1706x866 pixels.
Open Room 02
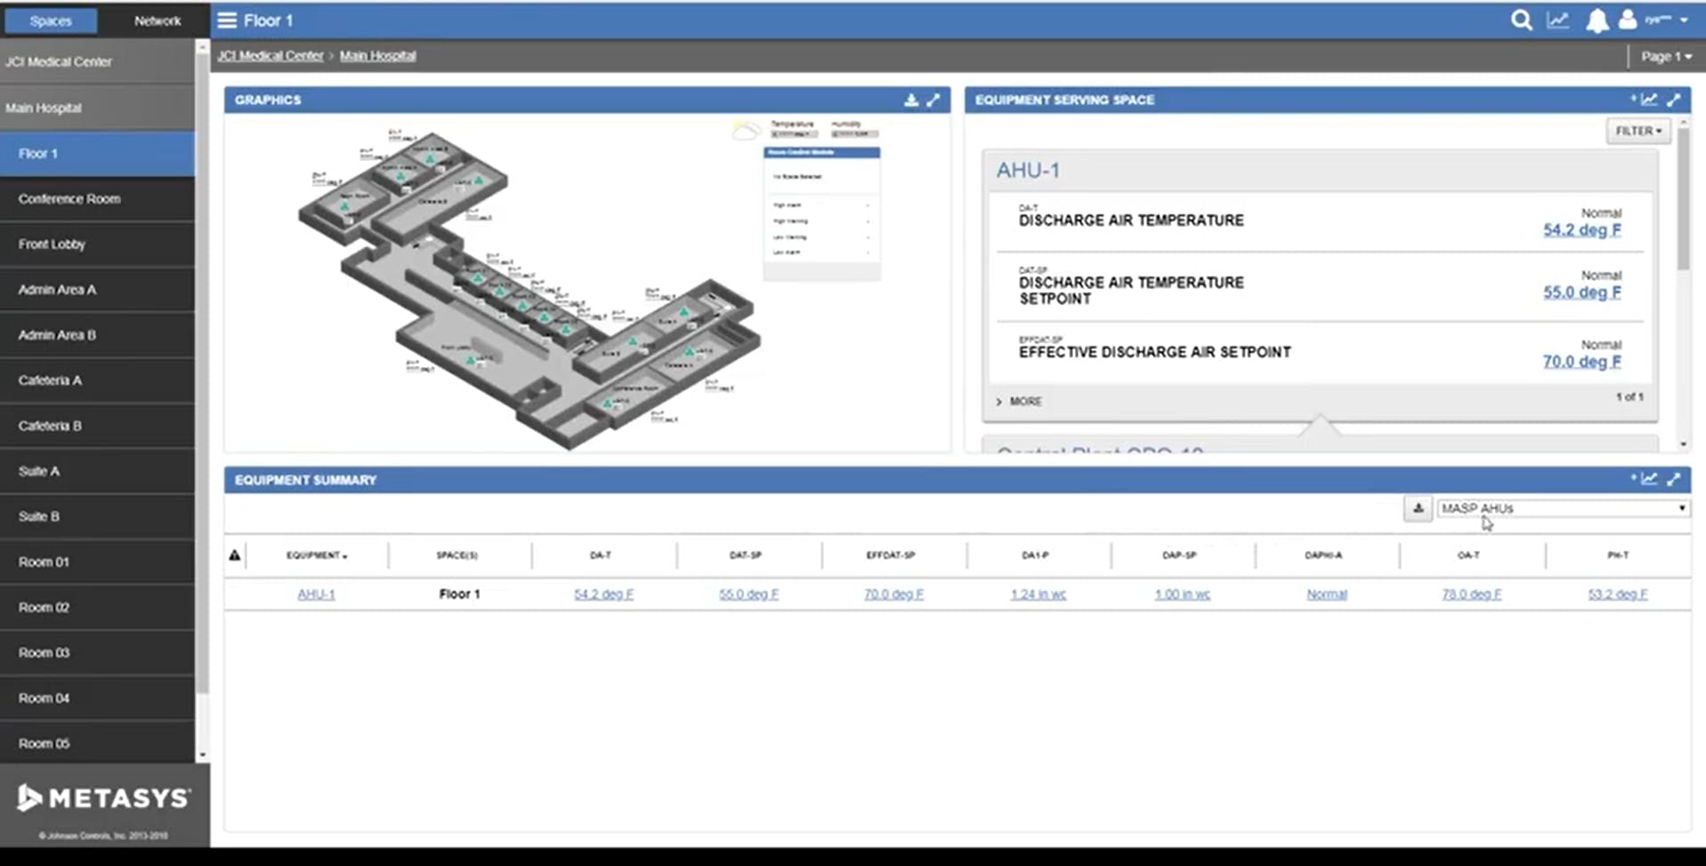tap(98, 607)
